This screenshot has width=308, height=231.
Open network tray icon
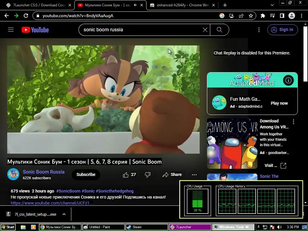coord(265,227)
